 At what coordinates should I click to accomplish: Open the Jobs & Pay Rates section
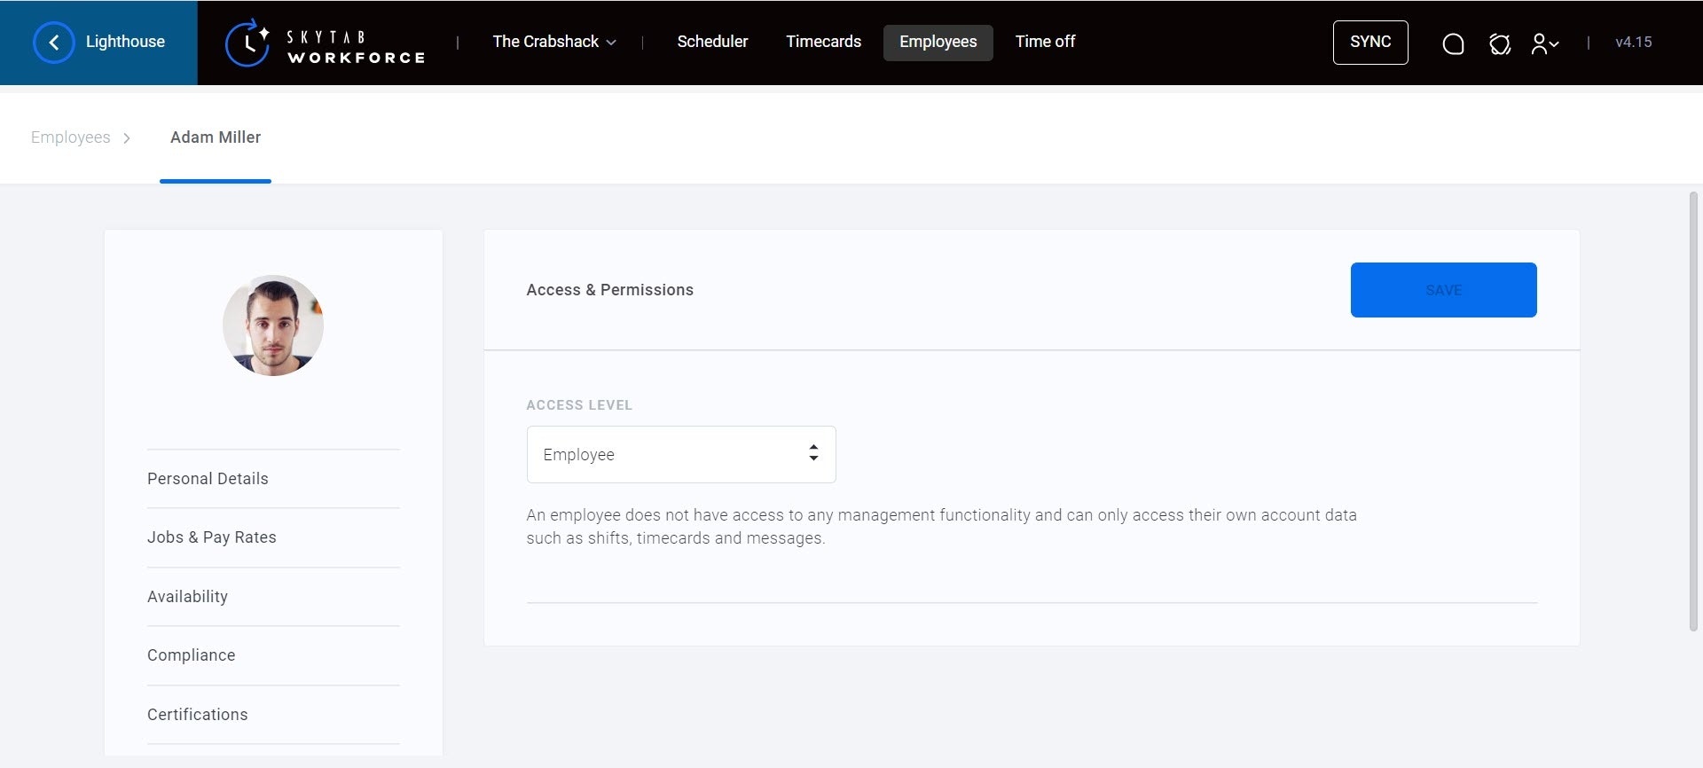pos(212,537)
